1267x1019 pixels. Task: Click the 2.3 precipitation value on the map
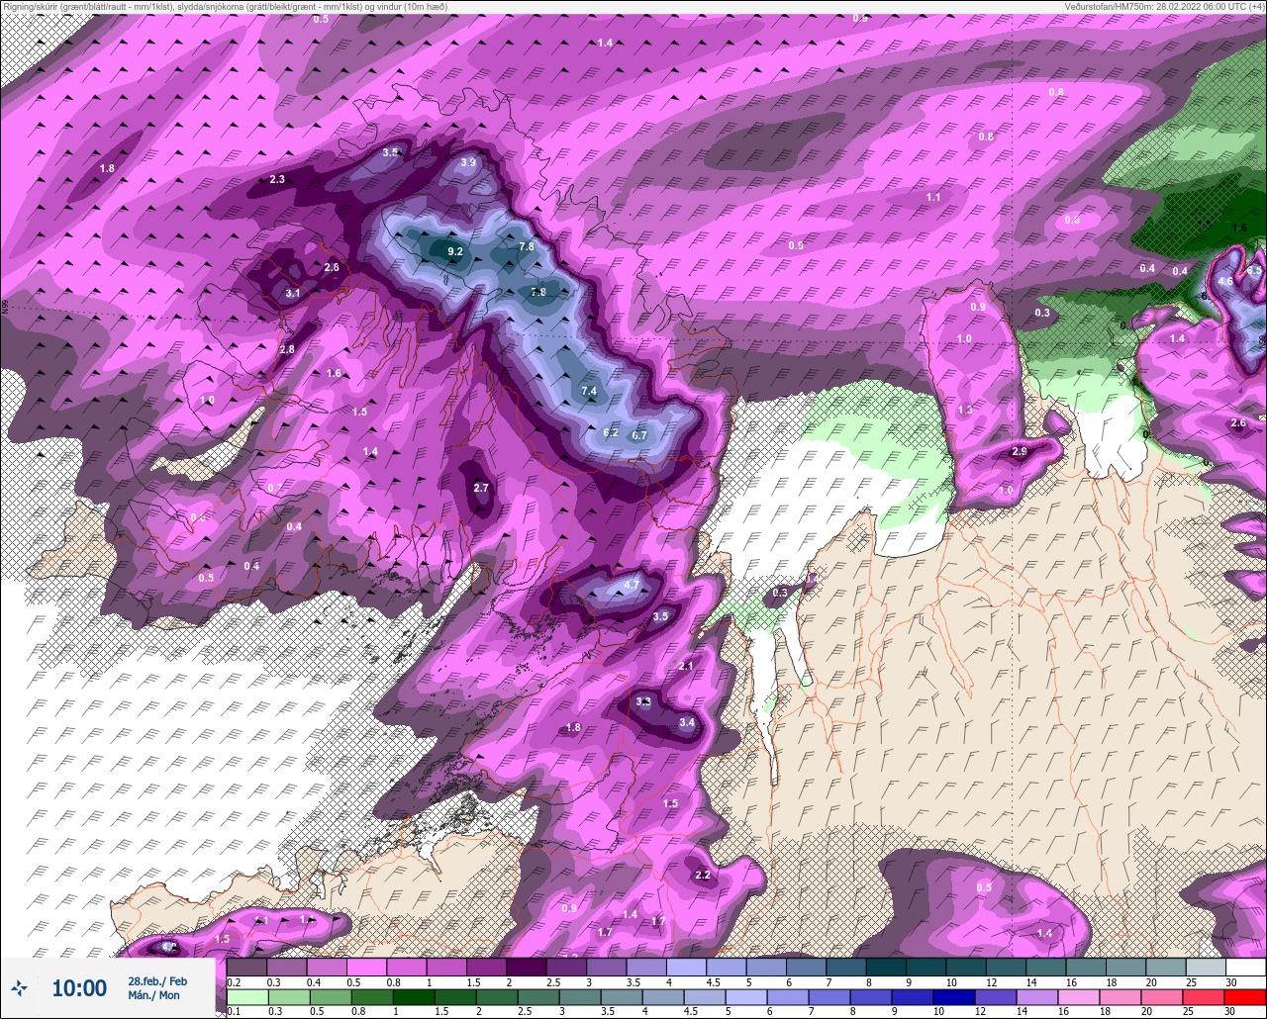(277, 179)
